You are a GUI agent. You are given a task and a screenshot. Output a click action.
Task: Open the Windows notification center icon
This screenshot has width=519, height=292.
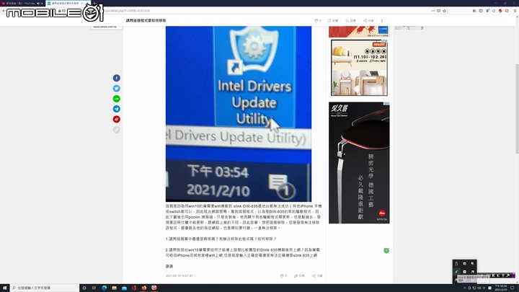513,288
